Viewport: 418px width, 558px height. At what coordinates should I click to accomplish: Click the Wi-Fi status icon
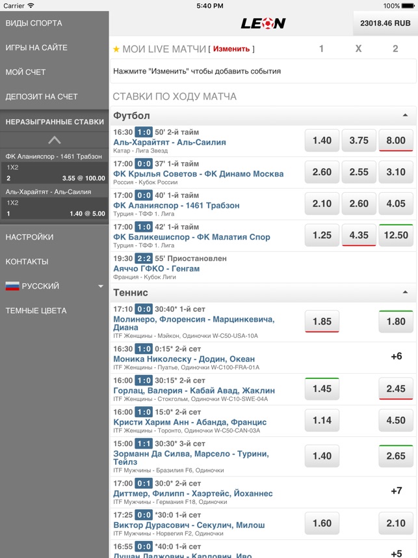31,5
